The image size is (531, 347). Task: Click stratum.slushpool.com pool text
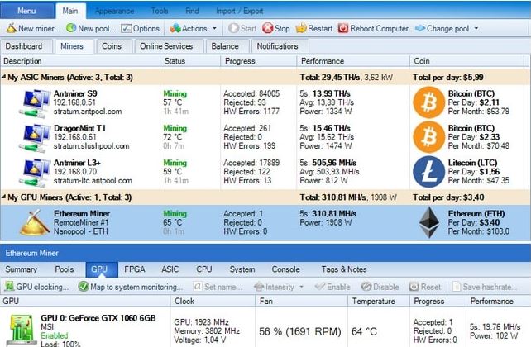tap(92, 146)
